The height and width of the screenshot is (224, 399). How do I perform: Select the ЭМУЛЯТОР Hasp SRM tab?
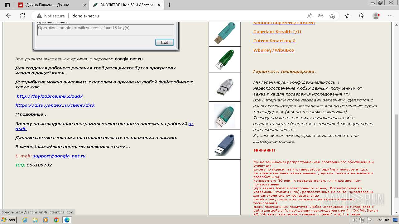(126, 5)
